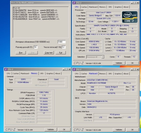Click the Core Voltage value 1.328 V
The width and height of the screenshot is (141, 133).
[115, 21]
